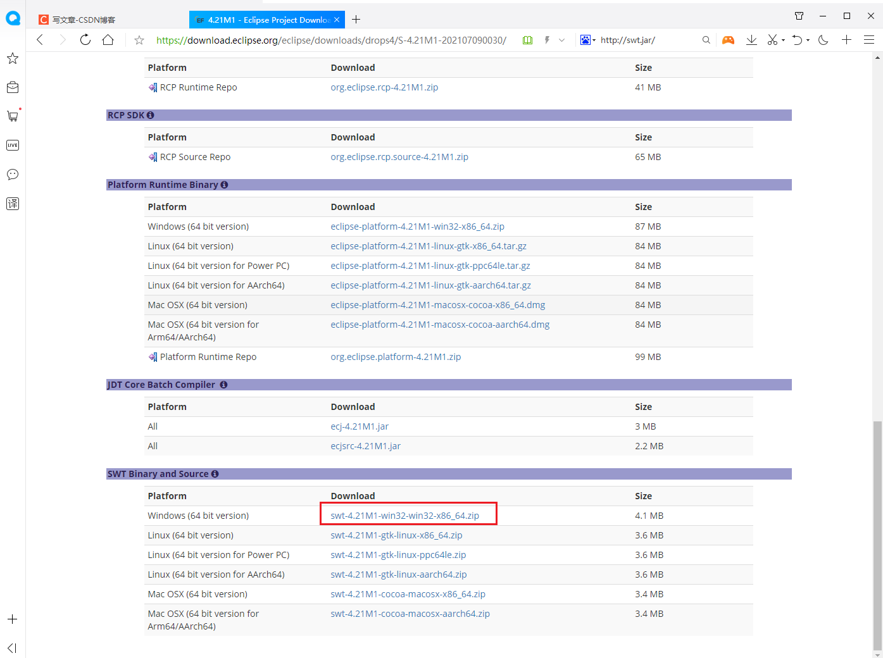This screenshot has width=883, height=658.
Task: Click the Platform Runtime Repo text
Action: 208,357
